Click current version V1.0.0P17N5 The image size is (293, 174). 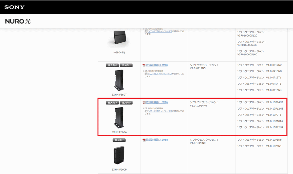[x=198, y=68]
